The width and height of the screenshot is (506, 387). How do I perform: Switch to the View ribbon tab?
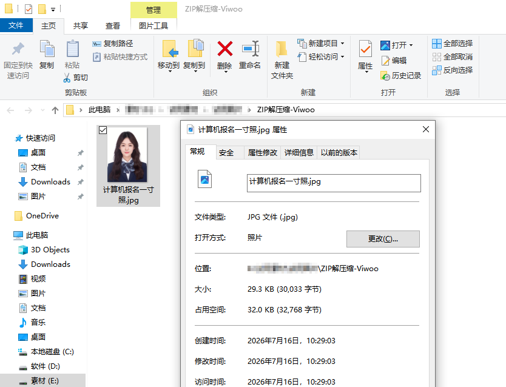coord(113,26)
